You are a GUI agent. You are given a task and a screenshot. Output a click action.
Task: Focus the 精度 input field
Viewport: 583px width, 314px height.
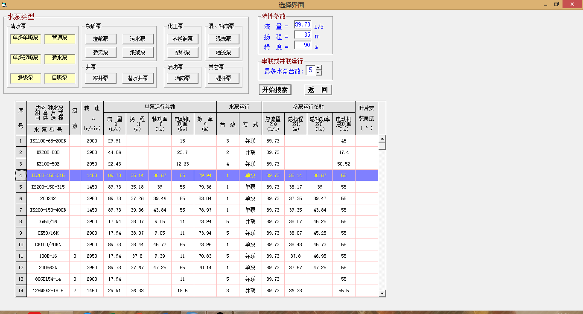click(x=303, y=45)
